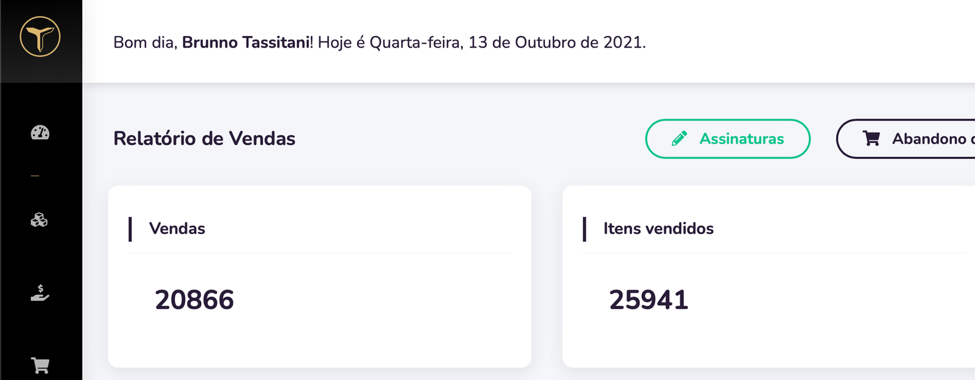Click the Bom dia greeting text
975x380 pixels.
coord(145,43)
